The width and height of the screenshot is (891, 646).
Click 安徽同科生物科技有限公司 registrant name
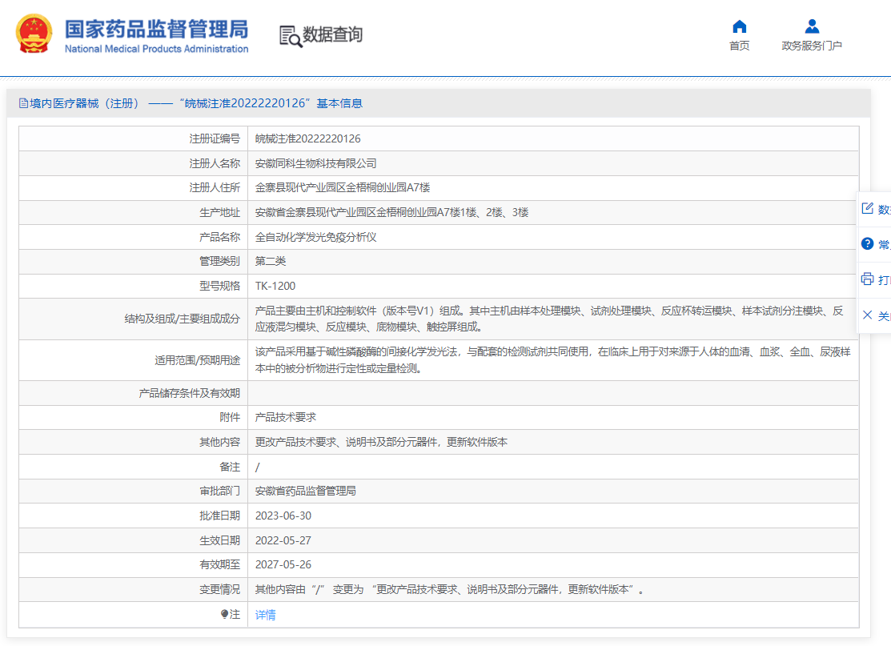316,163
